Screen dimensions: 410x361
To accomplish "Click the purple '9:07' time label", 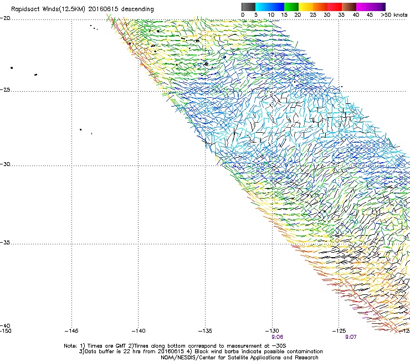I will click(351, 337).
